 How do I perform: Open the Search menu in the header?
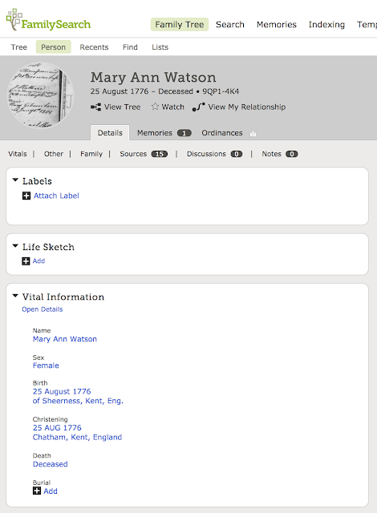point(230,25)
